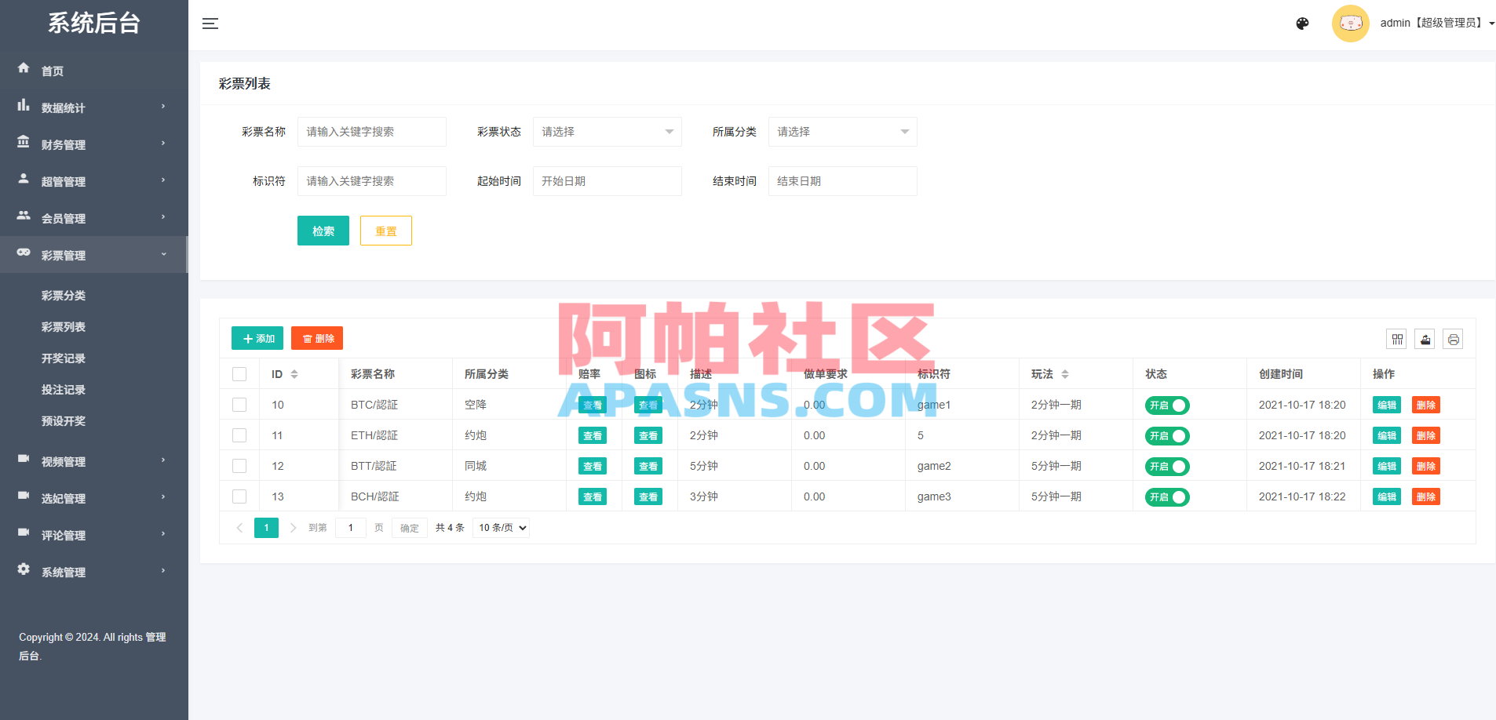
Task: Click camera icon for 视频管理
Action: tap(24, 458)
